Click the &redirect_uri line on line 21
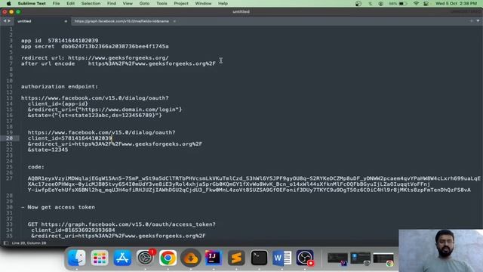Screen dimensions: 483x272 [115, 144]
